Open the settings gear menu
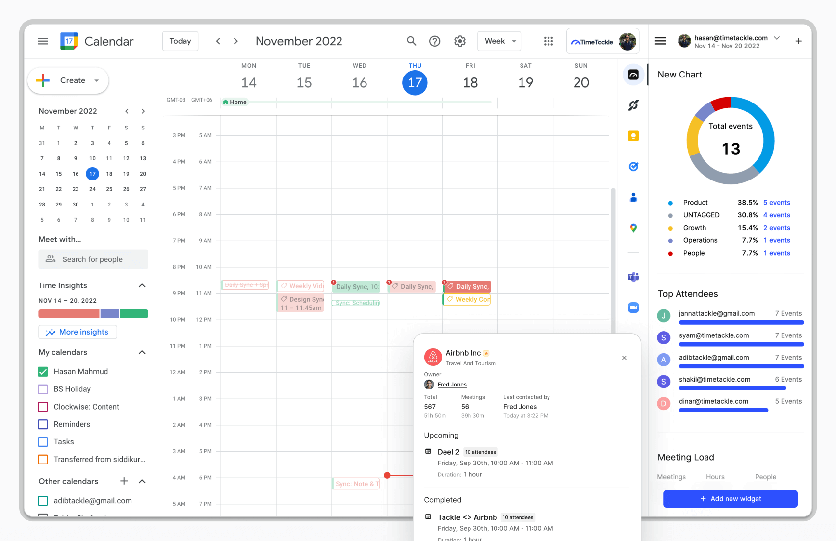 pyautogui.click(x=460, y=41)
